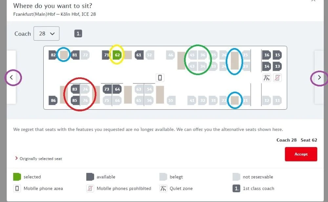Viewport: 328px width, 202px height.
Task: Select available seat 85
Action: click(x=75, y=100)
